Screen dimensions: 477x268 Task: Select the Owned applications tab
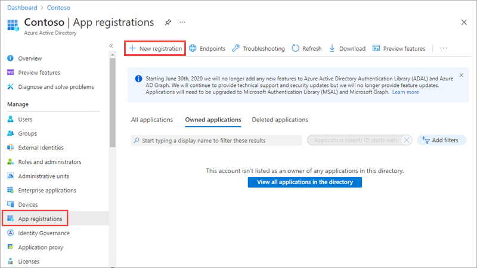tap(213, 120)
